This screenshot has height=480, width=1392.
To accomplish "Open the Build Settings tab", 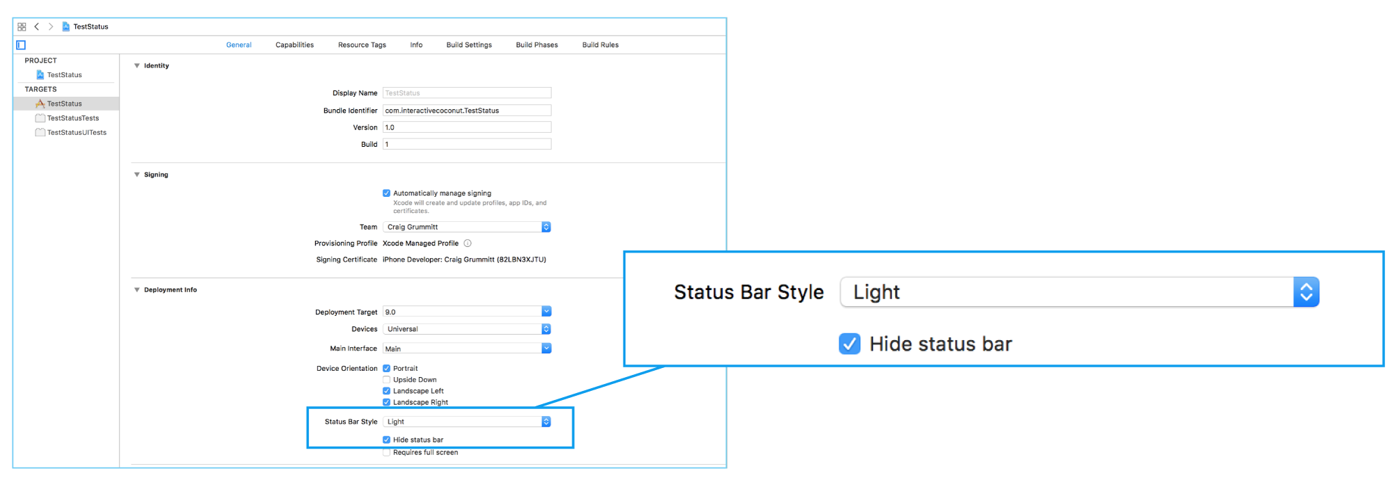I will point(469,45).
